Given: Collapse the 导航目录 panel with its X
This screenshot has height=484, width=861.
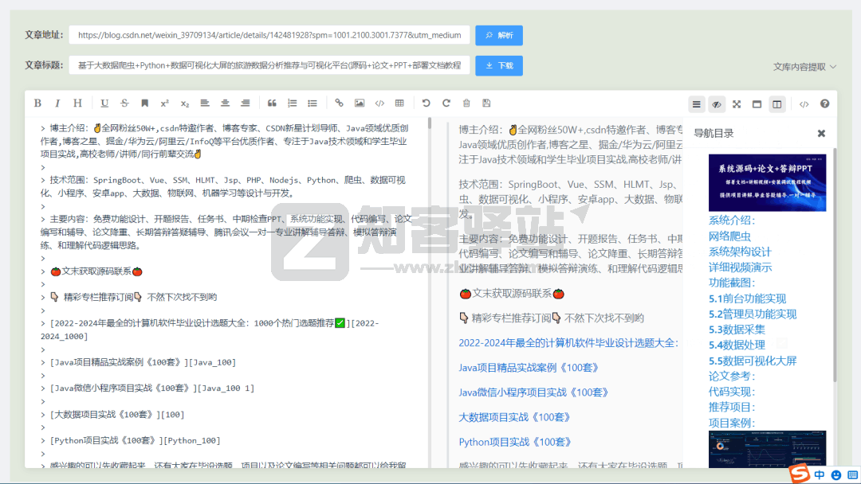Looking at the screenshot, I should point(821,132).
